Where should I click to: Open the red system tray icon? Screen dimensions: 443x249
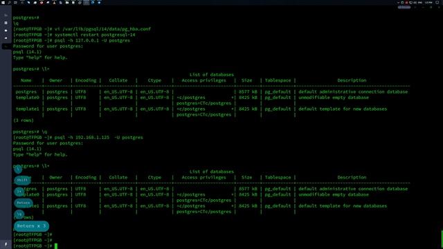coord(406,3)
